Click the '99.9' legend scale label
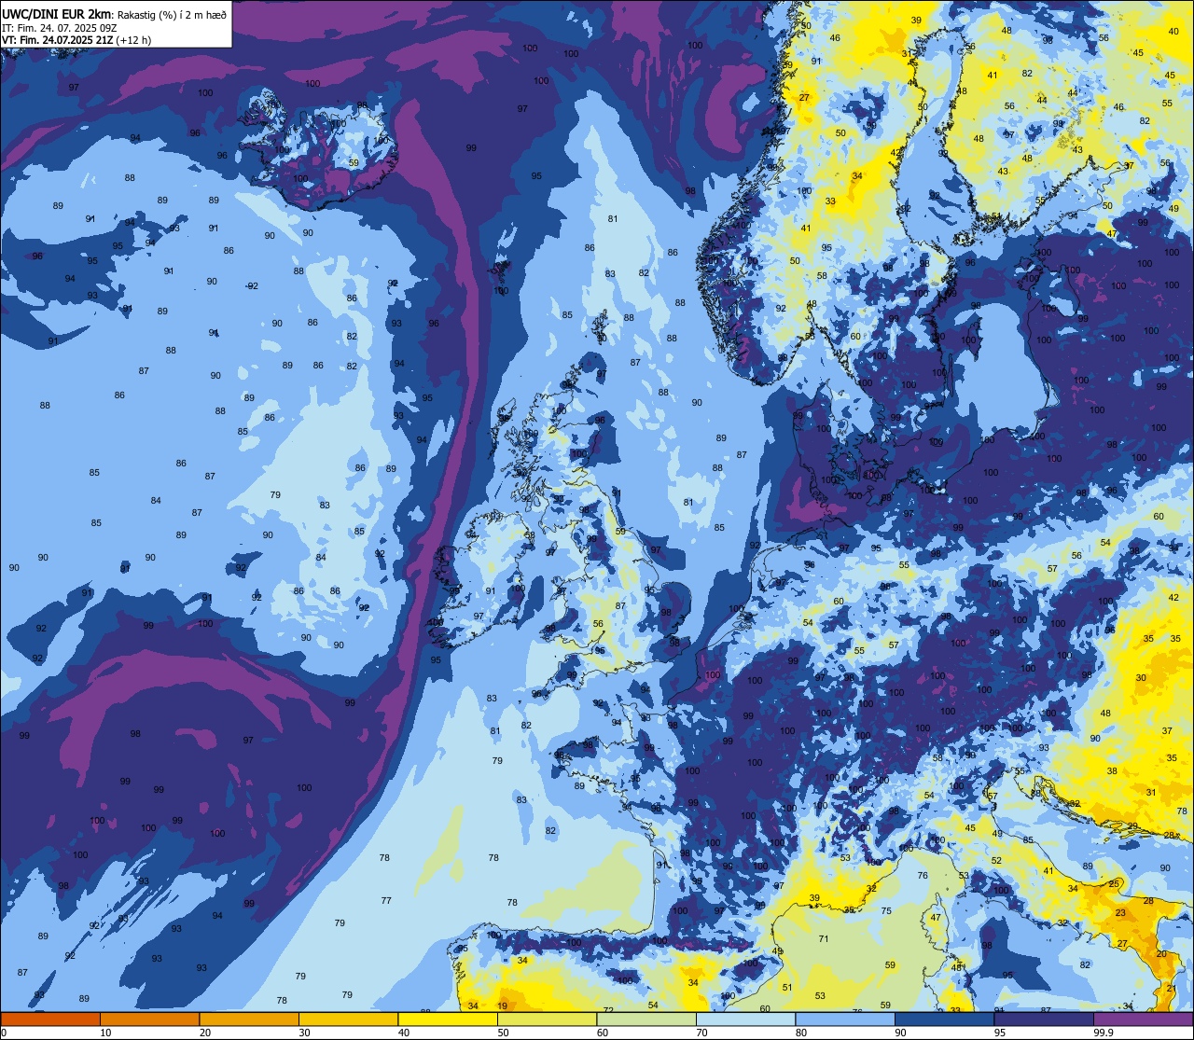Image resolution: width=1194 pixels, height=1040 pixels. (x=1104, y=1033)
